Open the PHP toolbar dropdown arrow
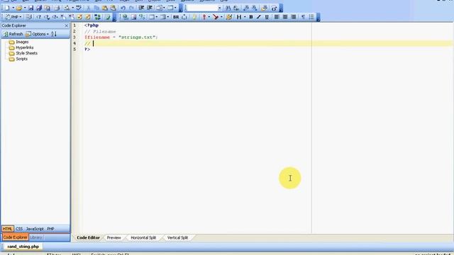Screen dimensions: 454x255 click(x=21, y=17)
